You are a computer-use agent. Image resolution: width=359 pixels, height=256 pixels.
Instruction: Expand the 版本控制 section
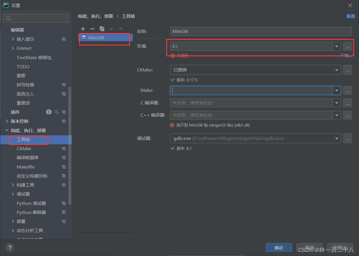[x=7, y=121]
